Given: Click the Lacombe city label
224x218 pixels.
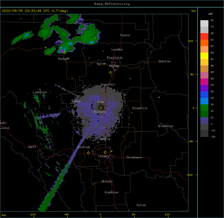Looking at the screenshot, I should point(117,49).
